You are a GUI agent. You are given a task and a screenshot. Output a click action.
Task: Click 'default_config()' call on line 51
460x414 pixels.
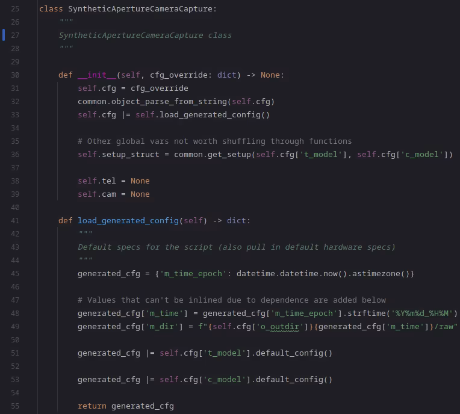click(294, 353)
